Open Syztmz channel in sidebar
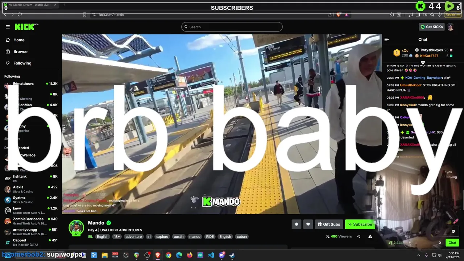Viewport: 464px width, 261px height. pyautogui.click(x=31, y=200)
